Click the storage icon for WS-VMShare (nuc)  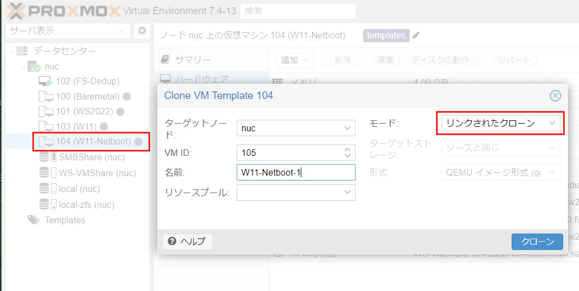(48, 173)
